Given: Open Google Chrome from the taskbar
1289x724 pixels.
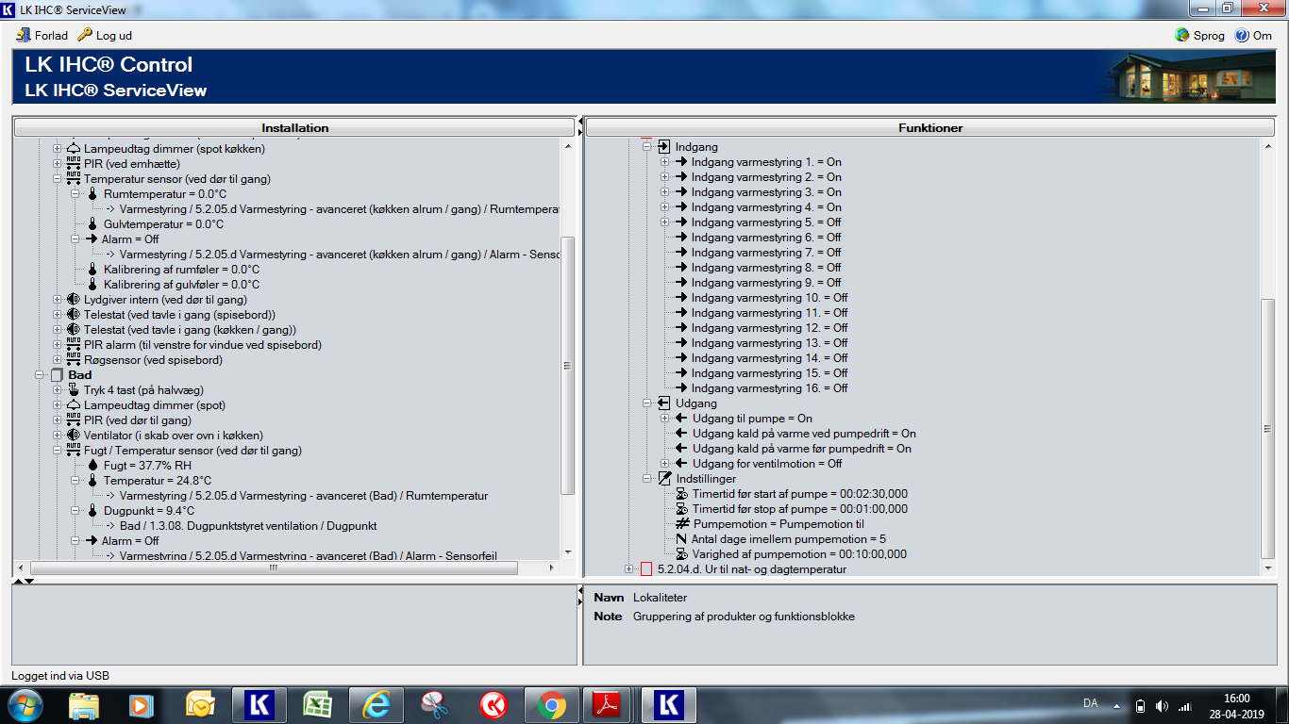Looking at the screenshot, I should [x=551, y=705].
